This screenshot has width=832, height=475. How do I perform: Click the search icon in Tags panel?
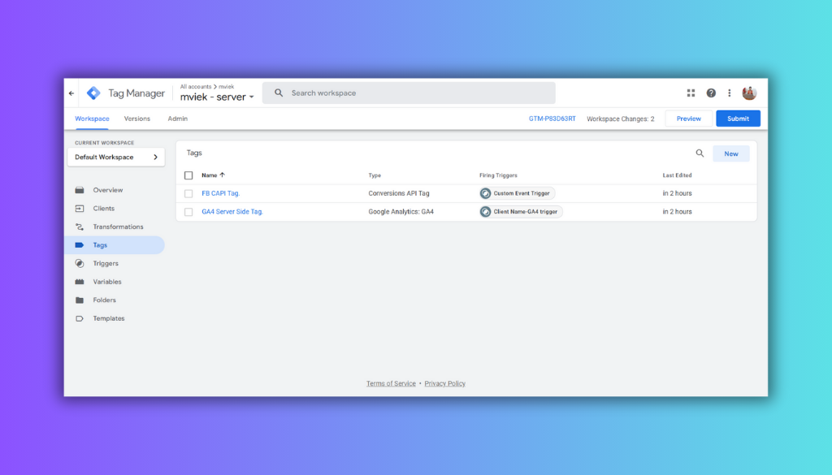pos(700,153)
